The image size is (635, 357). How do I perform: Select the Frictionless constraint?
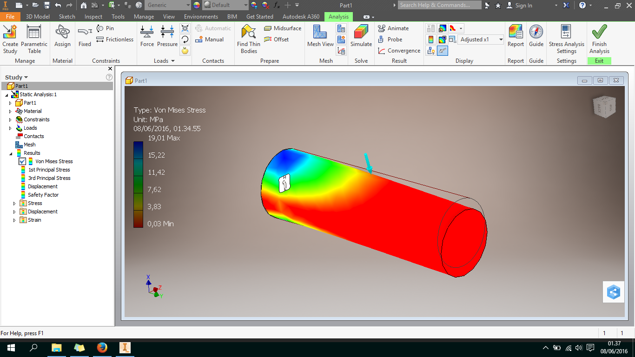coord(115,40)
